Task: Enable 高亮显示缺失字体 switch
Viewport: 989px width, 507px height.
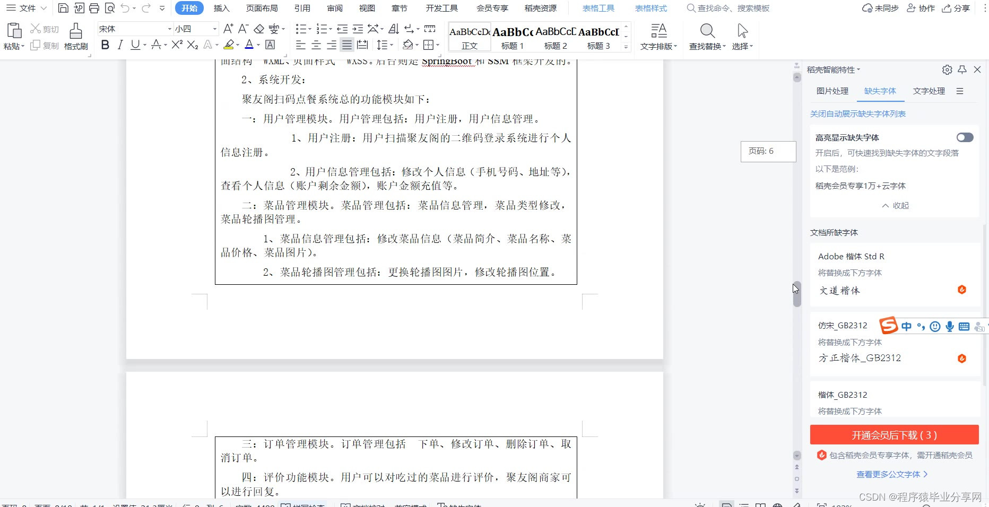Action: [965, 137]
